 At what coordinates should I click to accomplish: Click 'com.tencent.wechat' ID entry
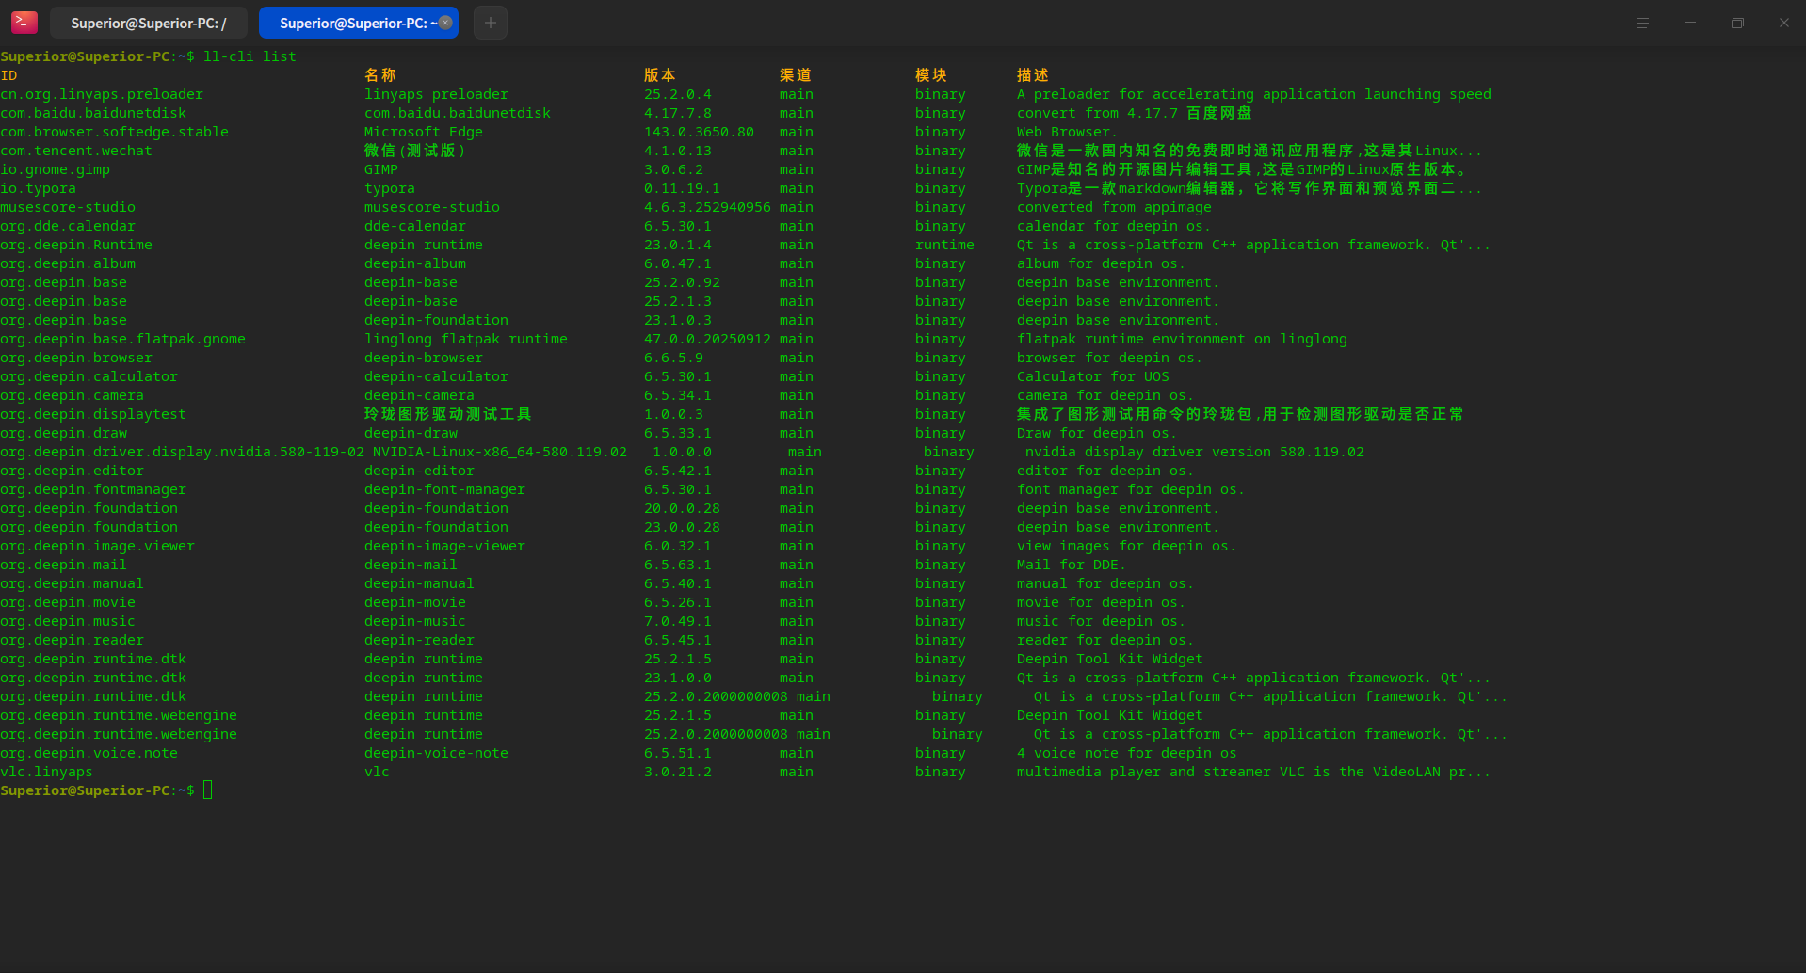pos(76,151)
